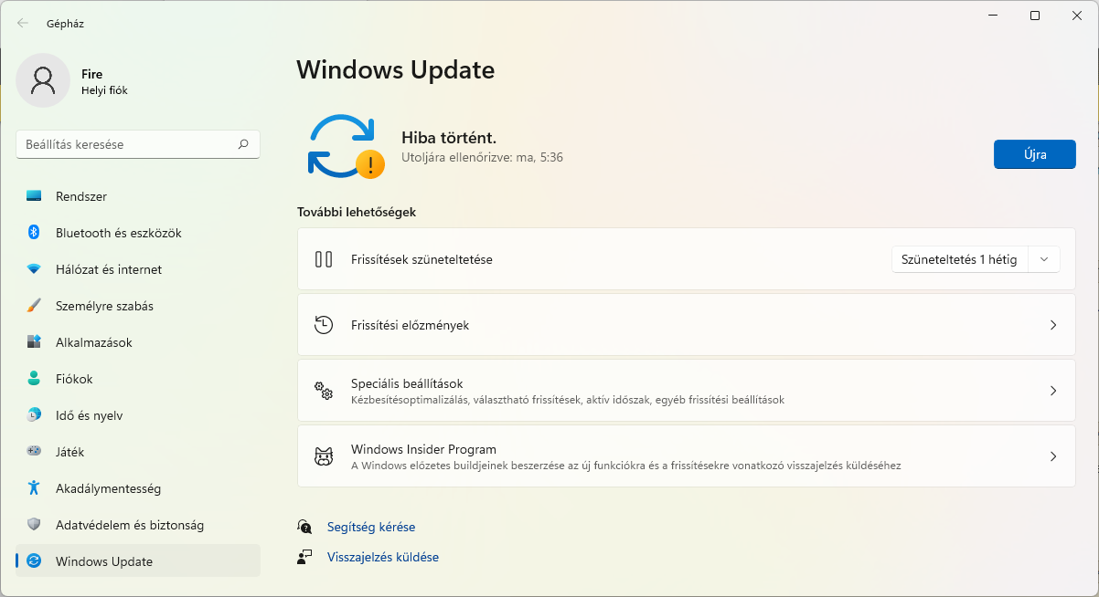Click the large update status icon with warning
The height and width of the screenshot is (597, 1099).
(x=345, y=146)
